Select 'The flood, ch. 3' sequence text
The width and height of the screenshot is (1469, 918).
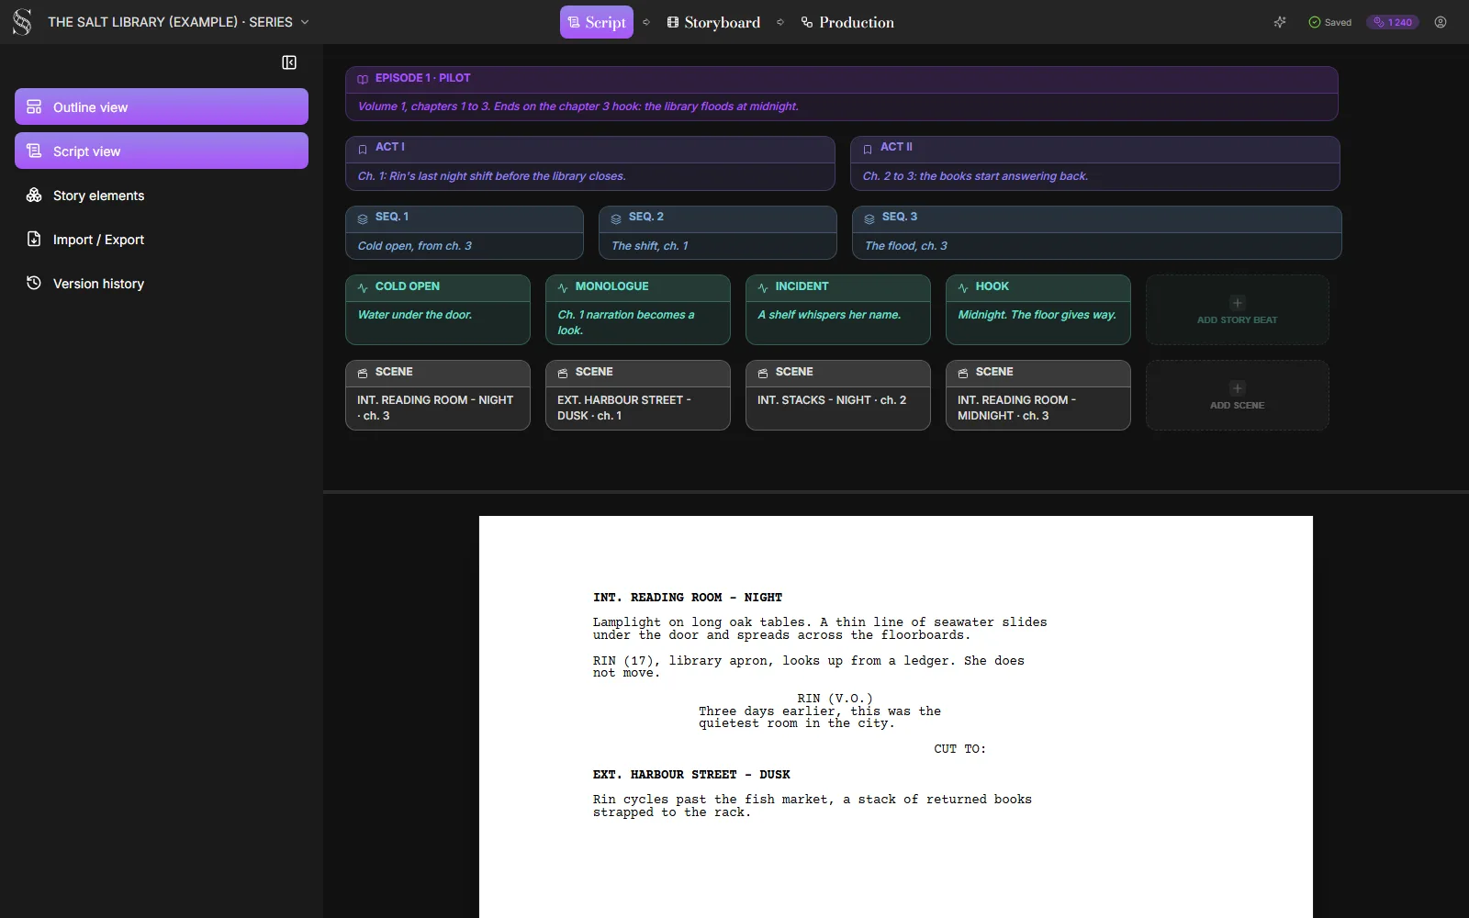(x=906, y=246)
